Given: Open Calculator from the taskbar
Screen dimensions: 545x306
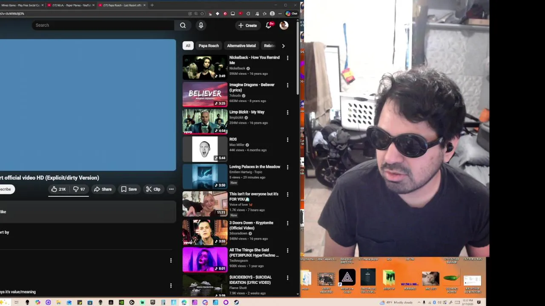Looking at the screenshot, I should coord(163,302).
